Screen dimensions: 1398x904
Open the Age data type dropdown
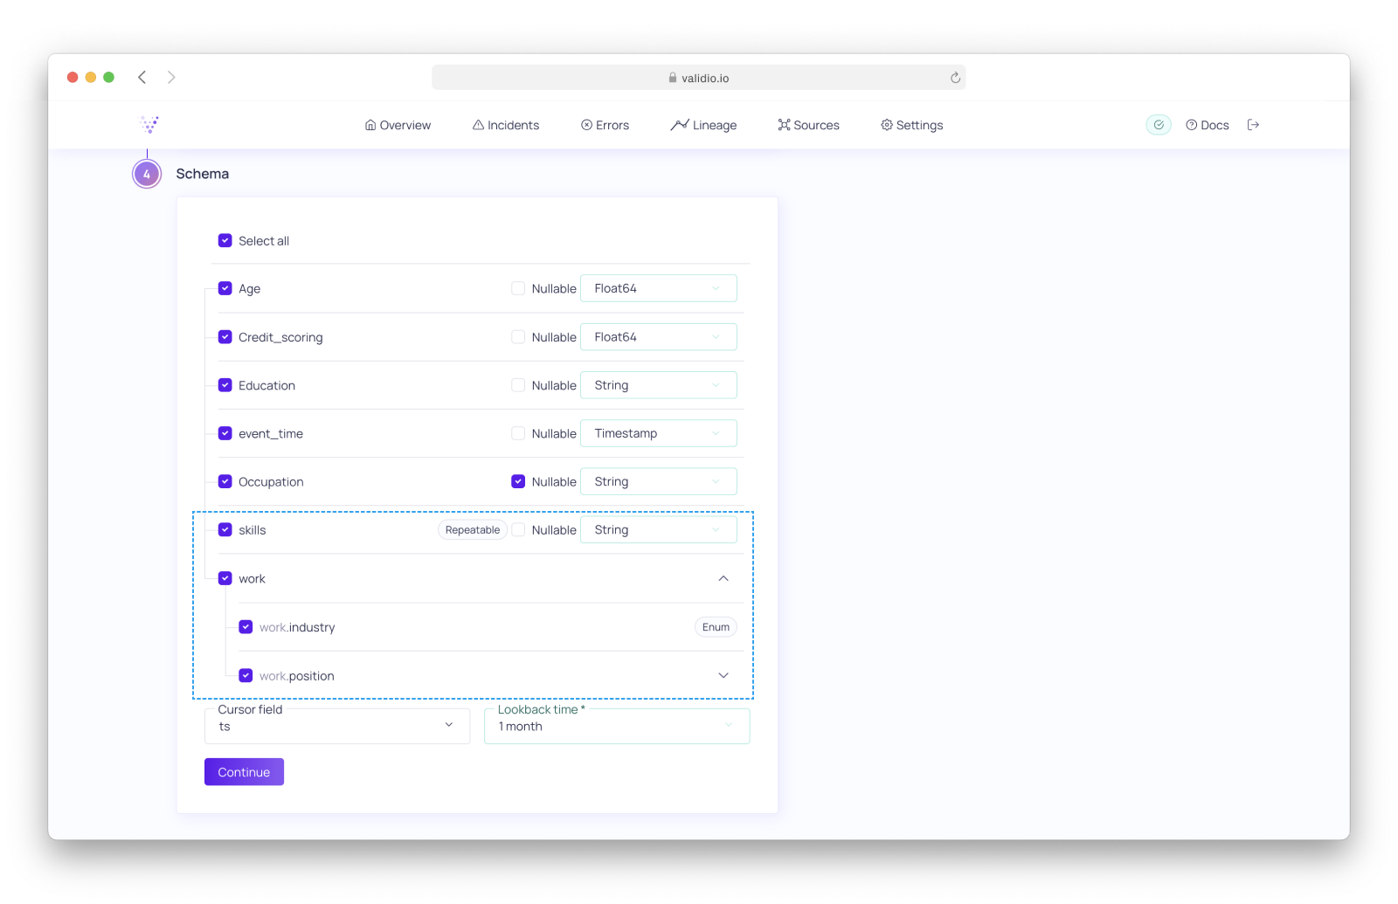pos(659,288)
